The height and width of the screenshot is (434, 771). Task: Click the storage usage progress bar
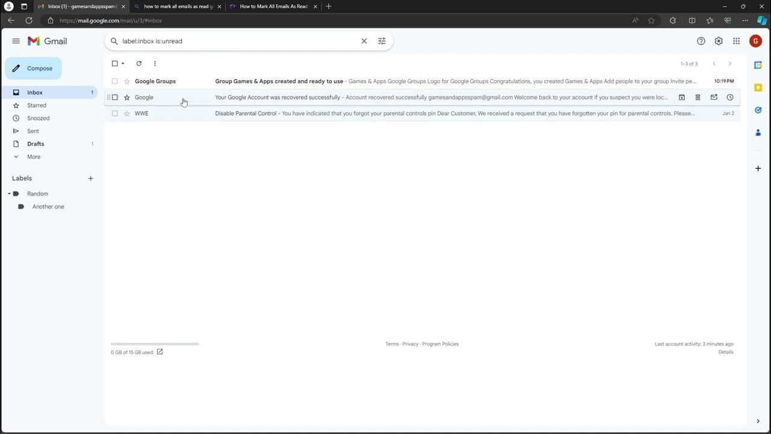(x=155, y=344)
